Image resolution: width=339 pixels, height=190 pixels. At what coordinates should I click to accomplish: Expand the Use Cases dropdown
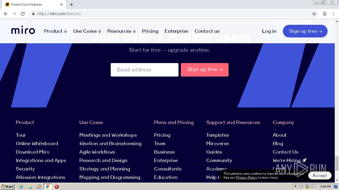(x=87, y=31)
